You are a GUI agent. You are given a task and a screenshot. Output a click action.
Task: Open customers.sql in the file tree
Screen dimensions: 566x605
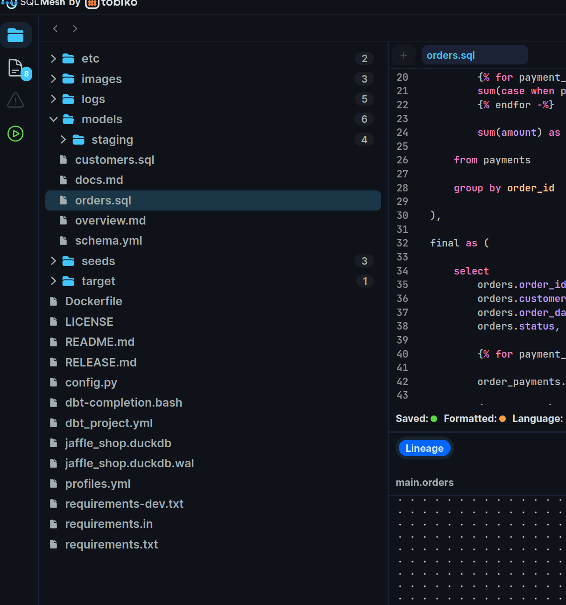click(x=114, y=160)
